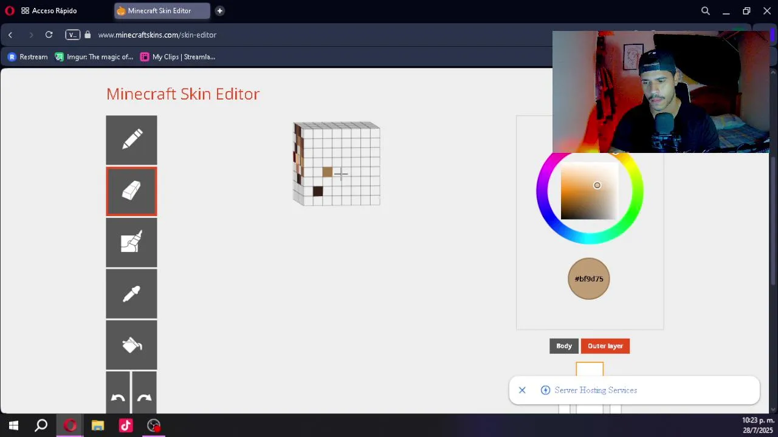
Task: Select the Paint bucket fill tool
Action: click(131, 345)
